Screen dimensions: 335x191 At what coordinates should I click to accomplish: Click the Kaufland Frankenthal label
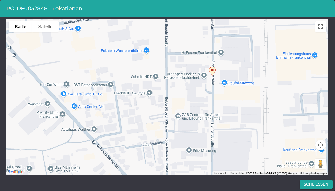300,150
